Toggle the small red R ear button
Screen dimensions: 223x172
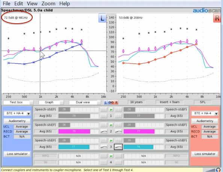pyautogui.click(x=116, y=103)
